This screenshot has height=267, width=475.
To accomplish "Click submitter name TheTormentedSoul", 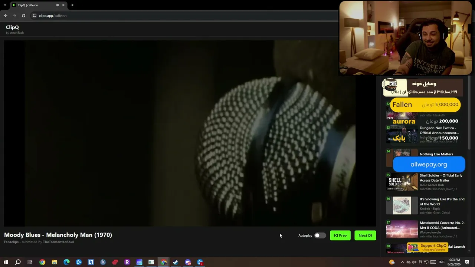I will tap(58, 242).
